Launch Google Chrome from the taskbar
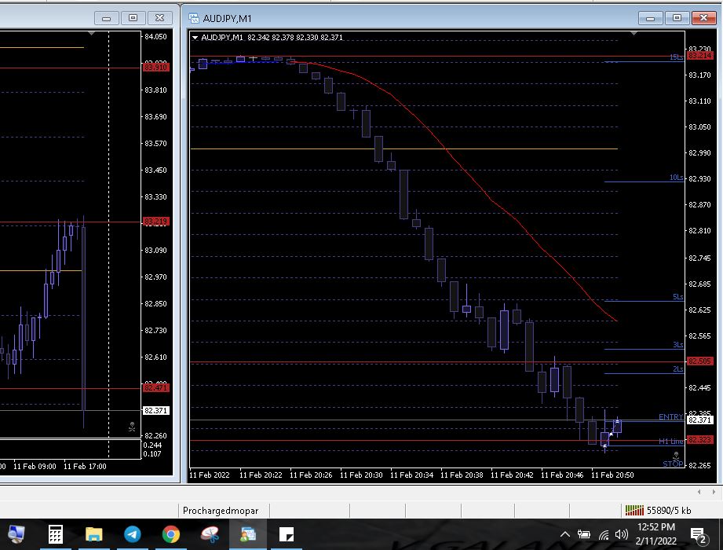The width and height of the screenshot is (723, 550). (171, 534)
